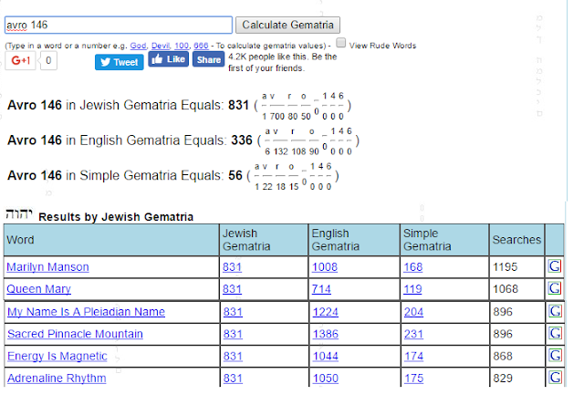
Task: Click Simple value 175 link
Action: click(413, 379)
